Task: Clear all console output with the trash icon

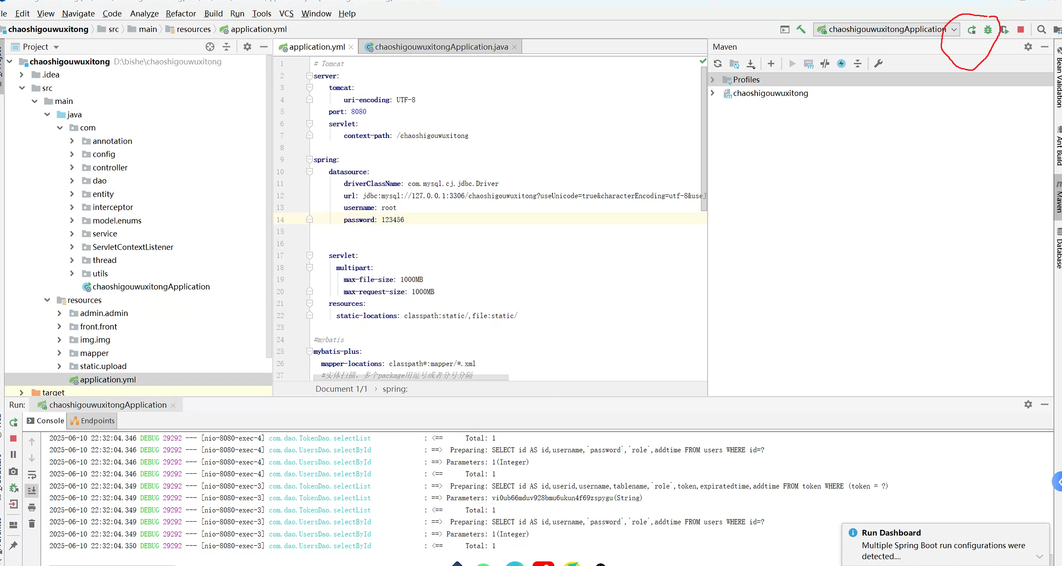Action: coord(32,523)
